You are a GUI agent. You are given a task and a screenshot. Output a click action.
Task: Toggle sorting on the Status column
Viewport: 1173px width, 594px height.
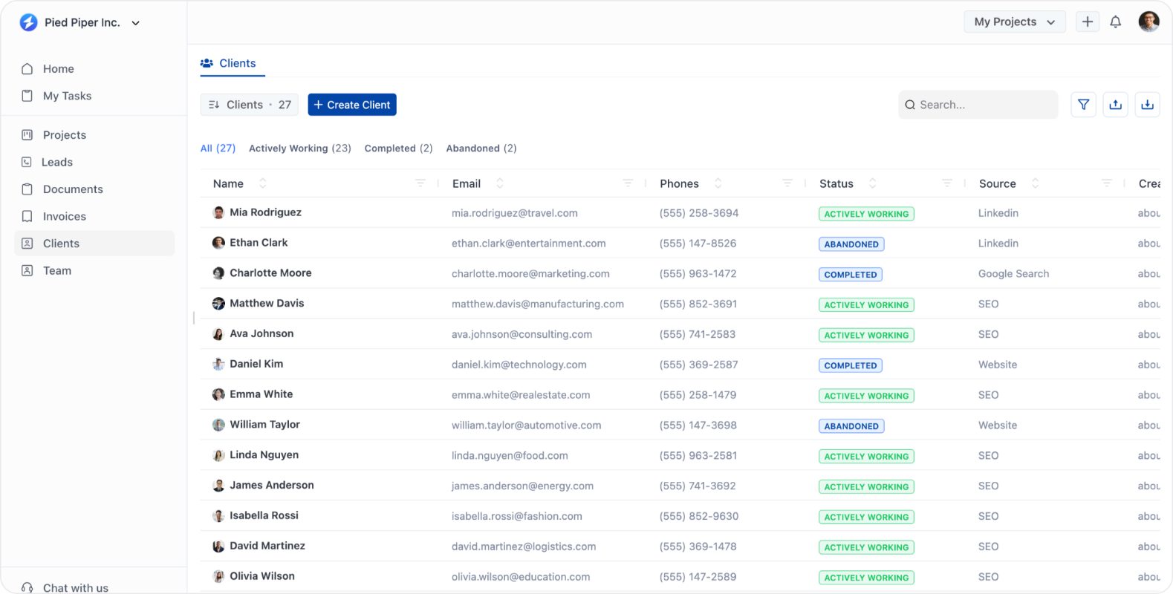click(x=872, y=183)
